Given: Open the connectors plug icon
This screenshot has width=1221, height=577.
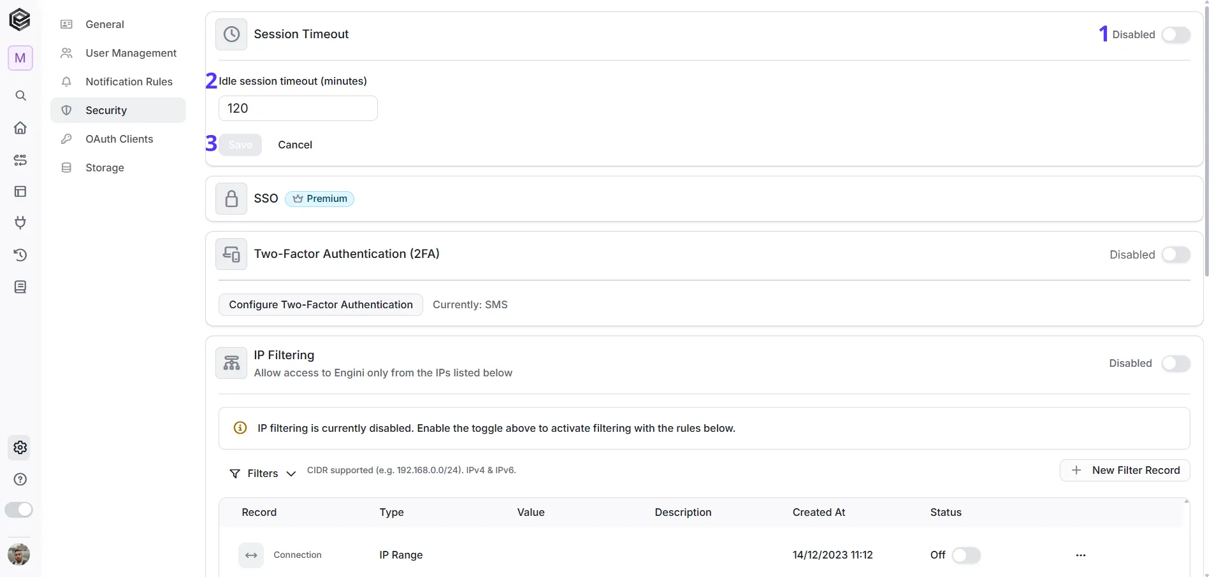Looking at the screenshot, I should click(x=20, y=222).
